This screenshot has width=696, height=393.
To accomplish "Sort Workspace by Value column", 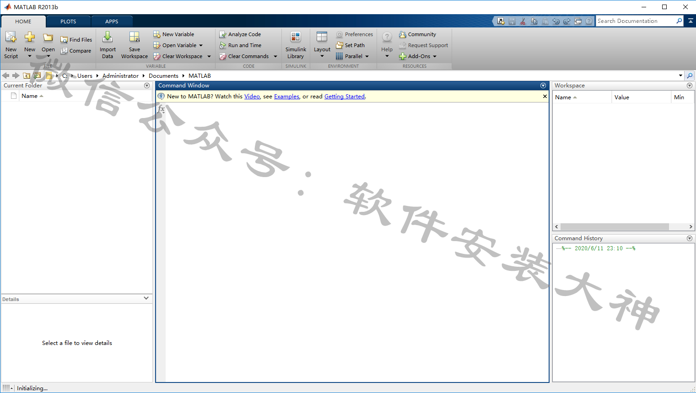I will tap(641, 97).
